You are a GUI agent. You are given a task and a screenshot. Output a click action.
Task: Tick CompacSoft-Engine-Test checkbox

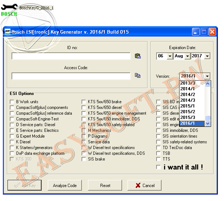pos(12,119)
